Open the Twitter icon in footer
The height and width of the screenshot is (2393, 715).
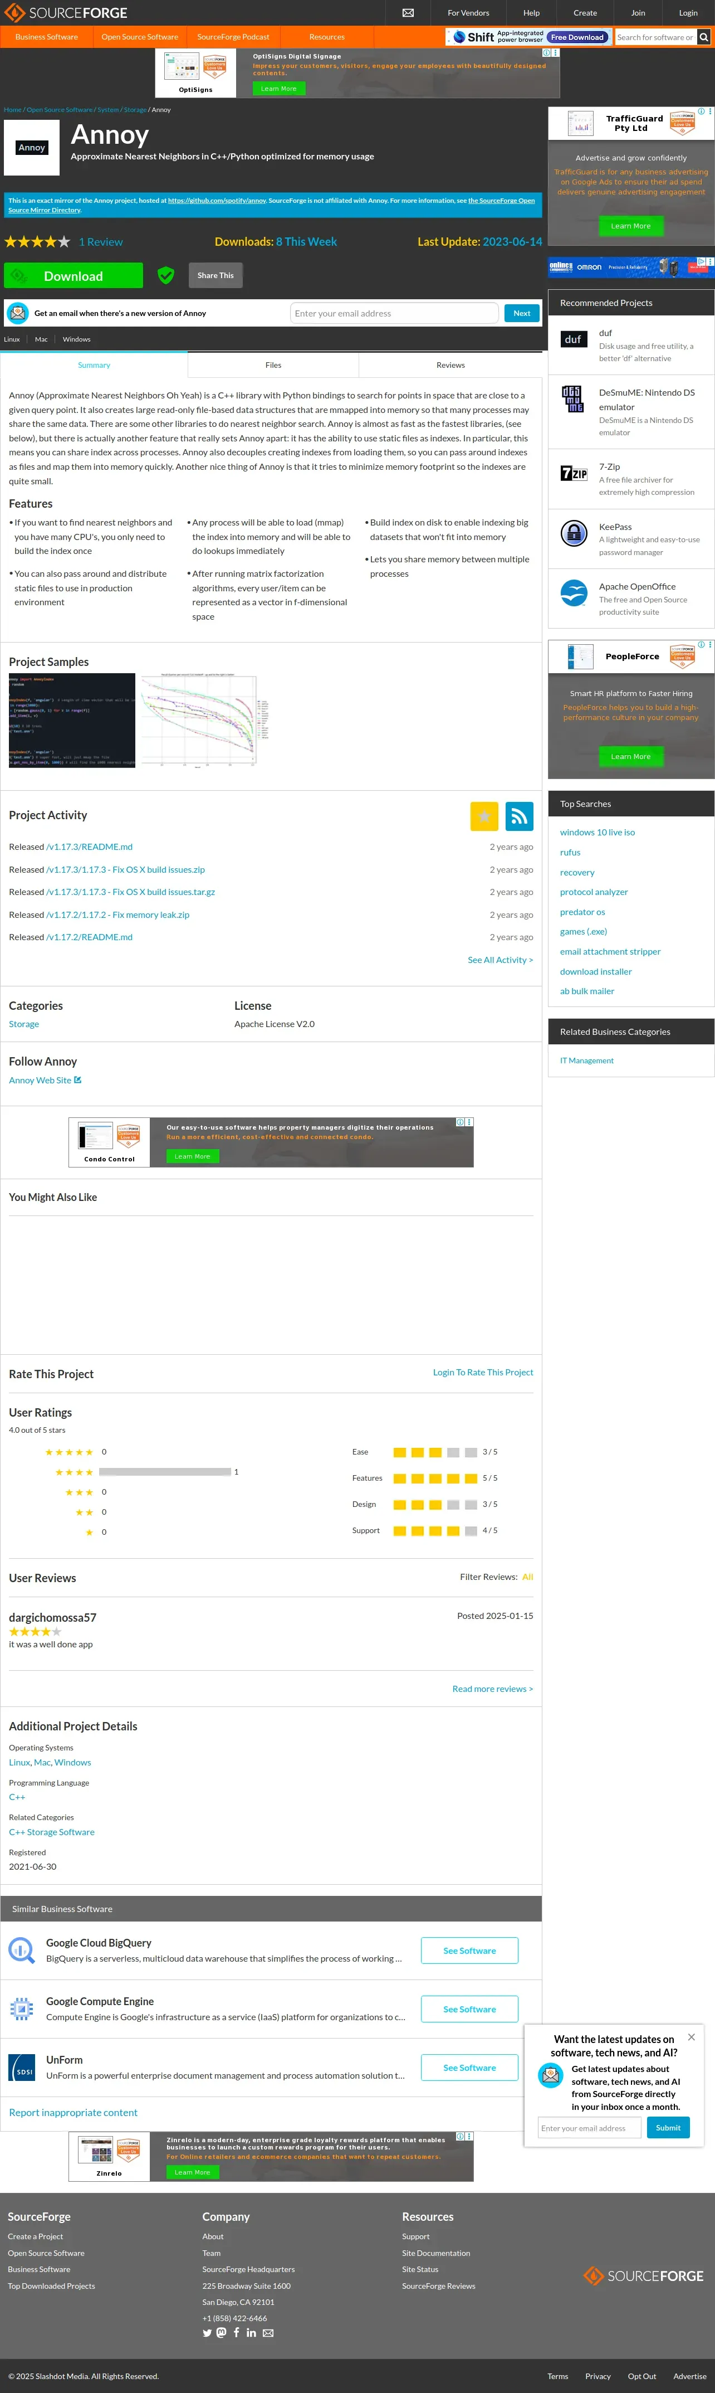click(x=207, y=2333)
